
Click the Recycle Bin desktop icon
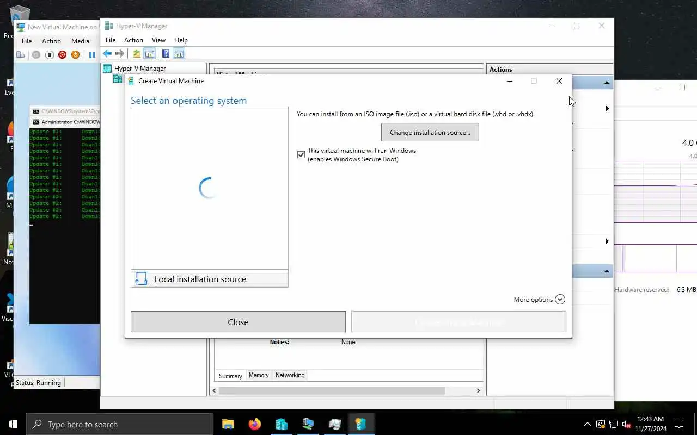[19, 15]
